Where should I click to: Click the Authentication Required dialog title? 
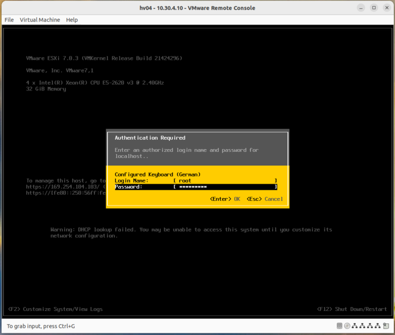[x=150, y=138]
